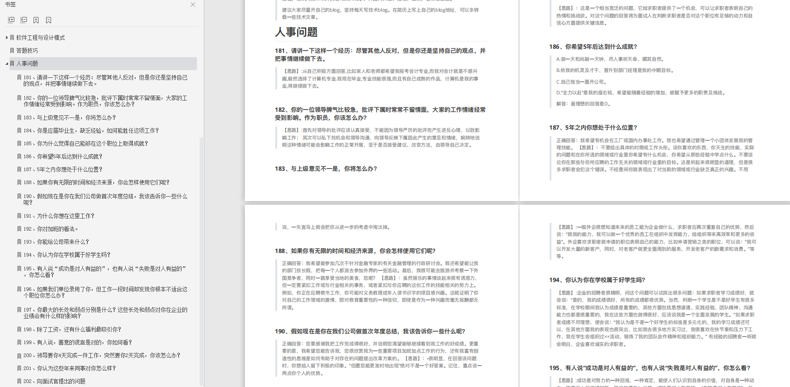Click document heading 183、与上级意见不一是
Viewport: 790px width, 387px height.
(326, 168)
